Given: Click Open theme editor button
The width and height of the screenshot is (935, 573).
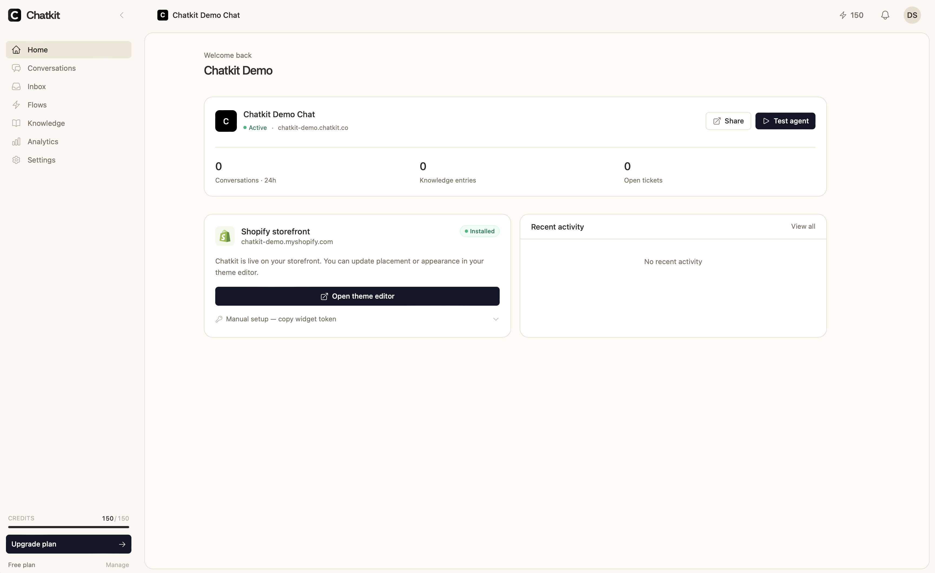Looking at the screenshot, I should pyautogui.click(x=357, y=296).
